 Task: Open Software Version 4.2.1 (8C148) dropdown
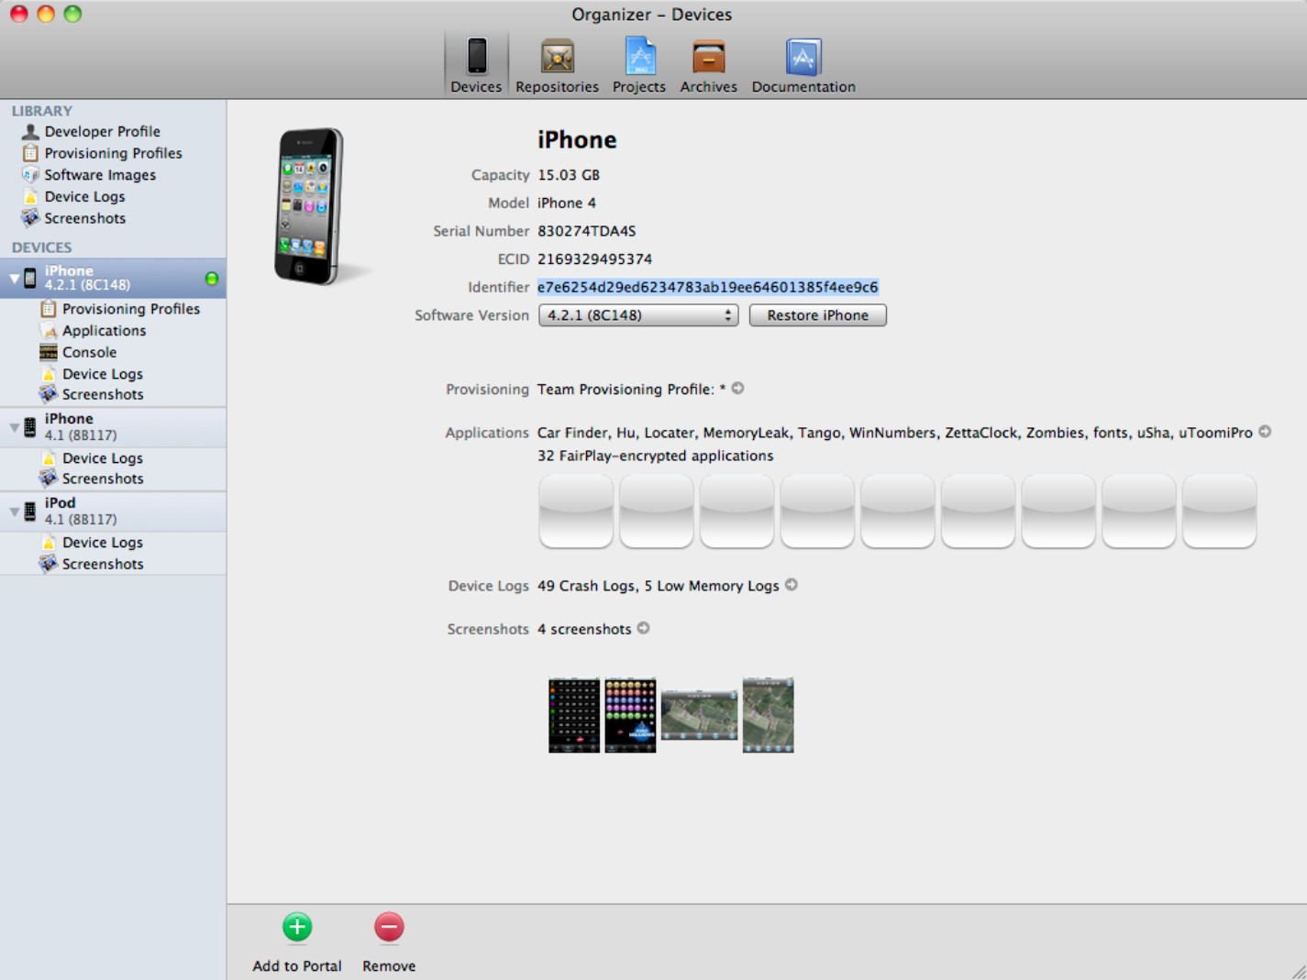pos(638,315)
